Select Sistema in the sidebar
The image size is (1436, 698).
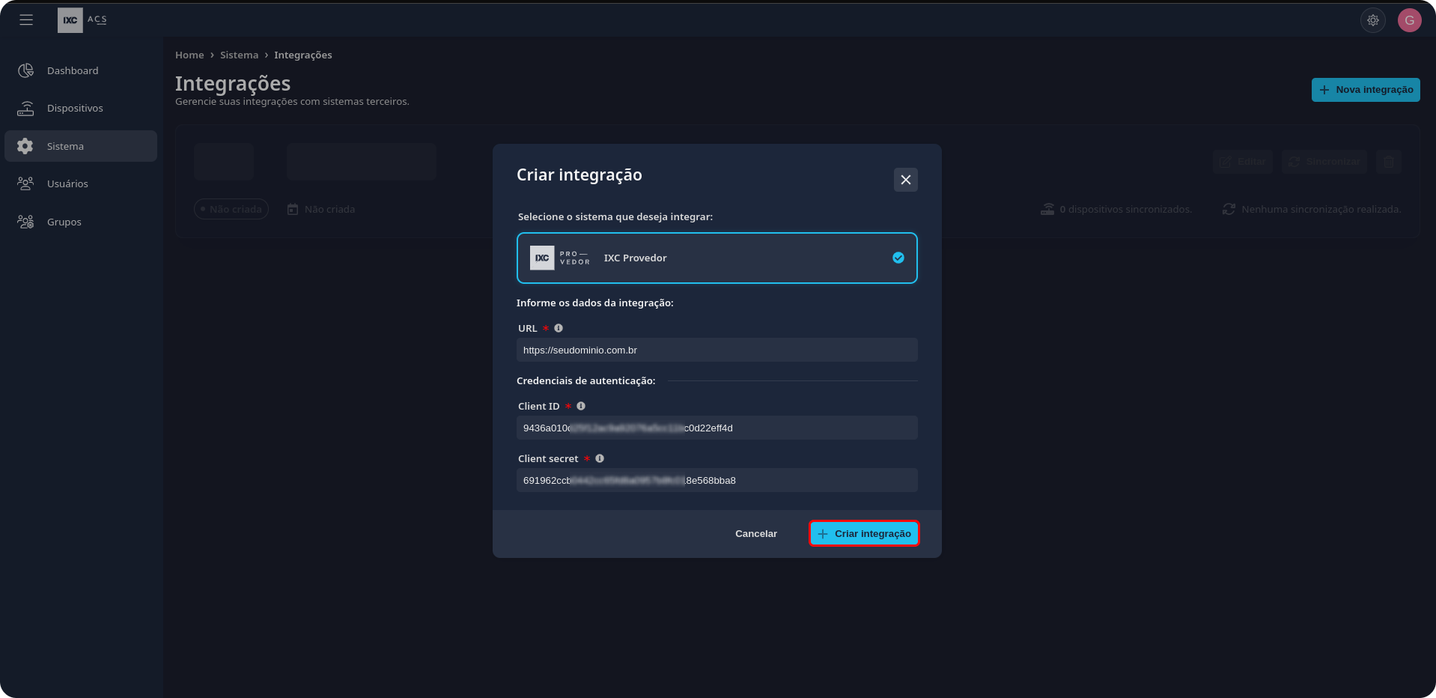81,146
